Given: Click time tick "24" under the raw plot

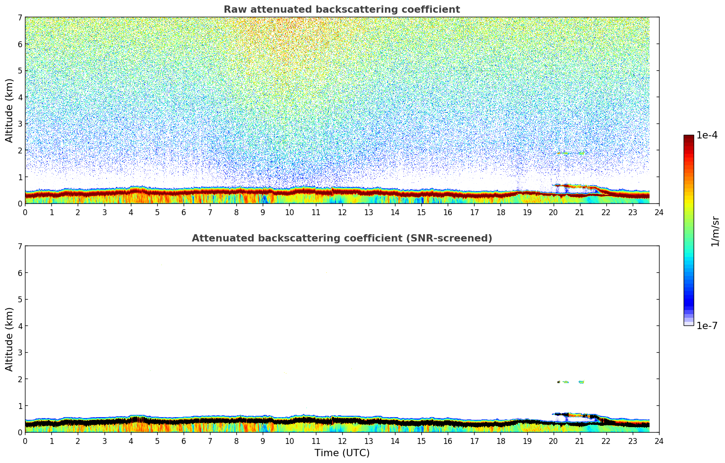Looking at the screenshot, I should coord(659,212).
